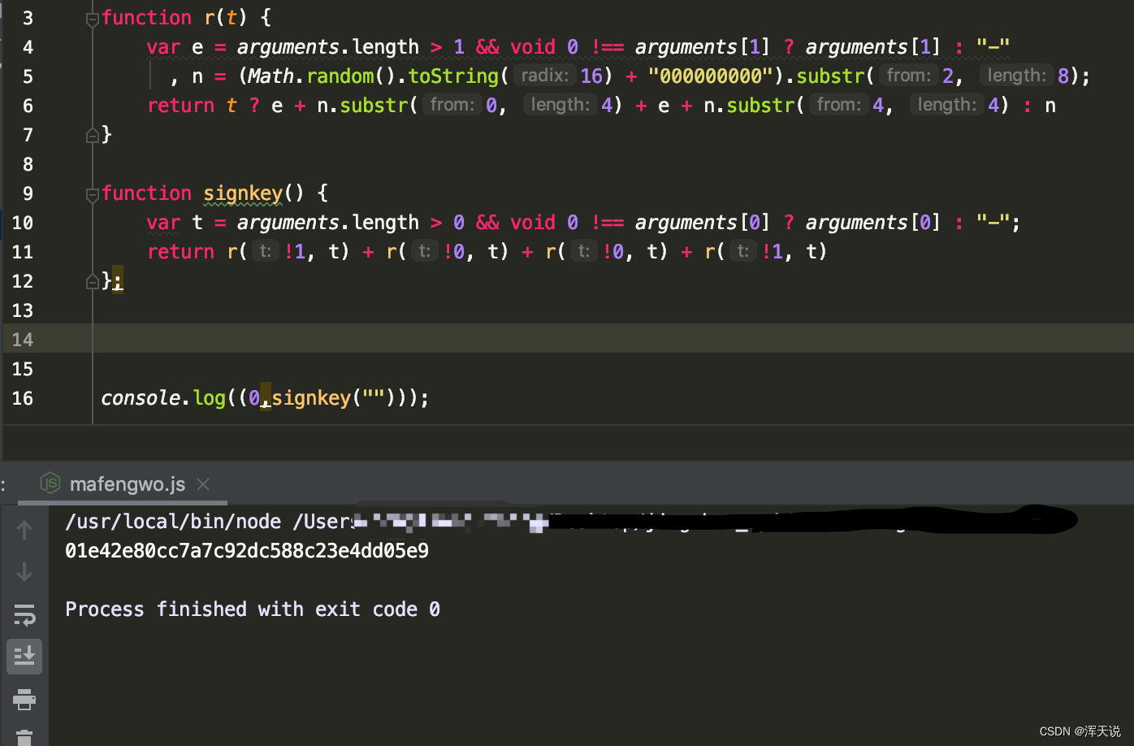
Task: Collapse signkey function fold marker on line 9
Action: coord(92,194)
